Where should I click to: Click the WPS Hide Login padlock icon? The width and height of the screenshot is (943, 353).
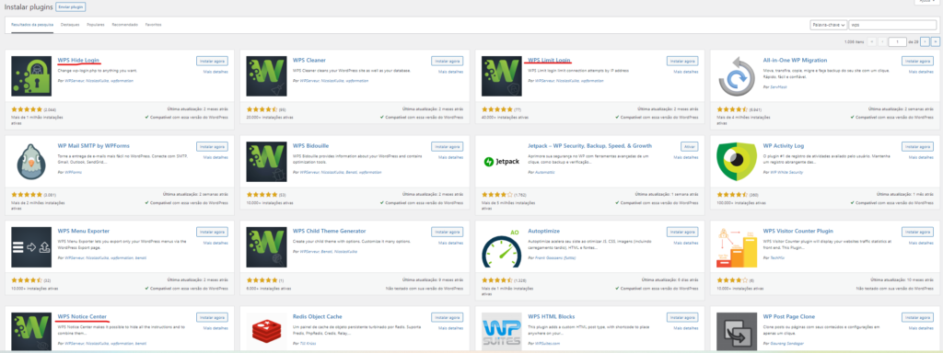point(31,76)
